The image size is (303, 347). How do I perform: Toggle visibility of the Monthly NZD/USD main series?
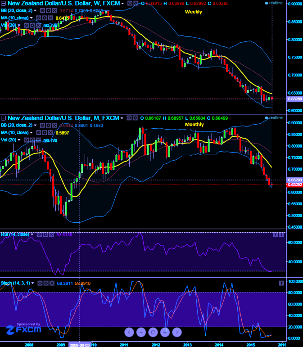point(129,118)
